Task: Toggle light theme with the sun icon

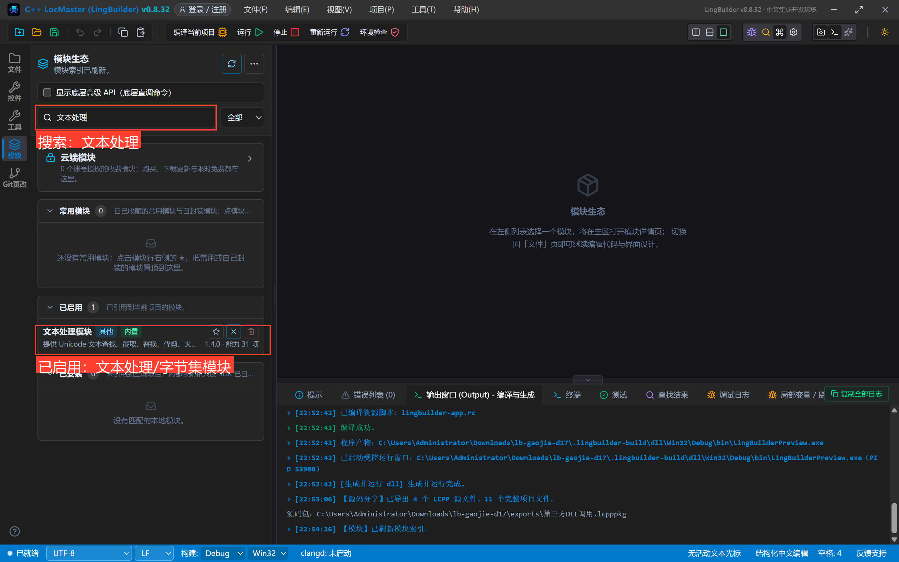Action: [885, 32]
